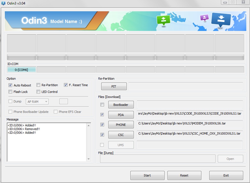The height and width of the screenshot is (183, 250).
Task: Click the File Dump path field
Action: (158, 159)
